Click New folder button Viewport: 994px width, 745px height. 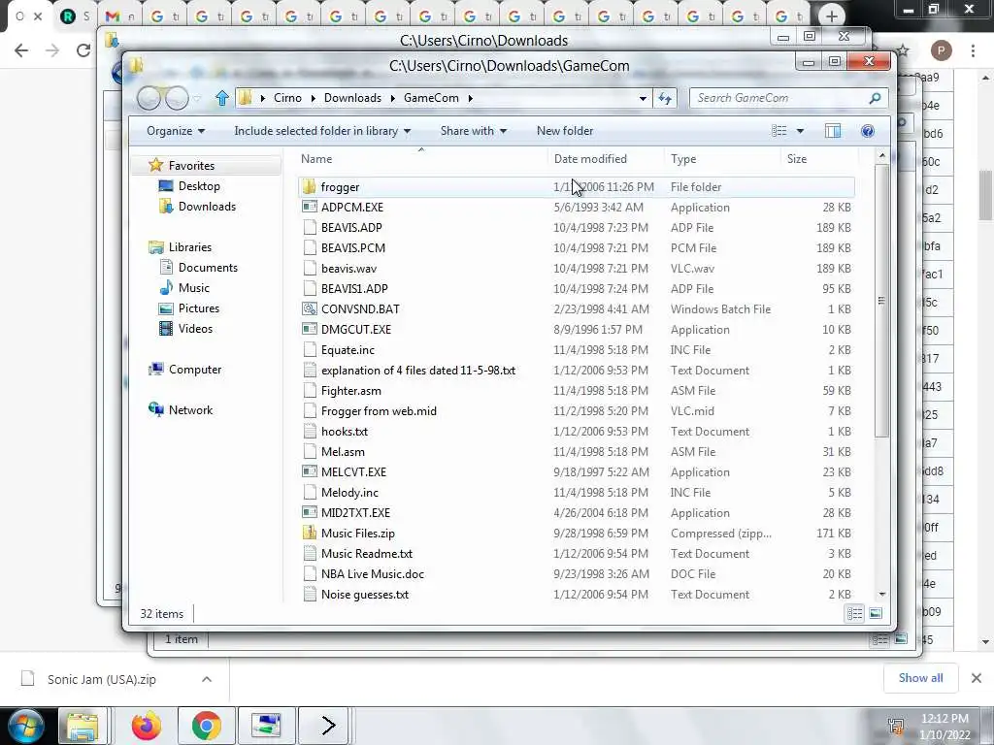[565, 131]
